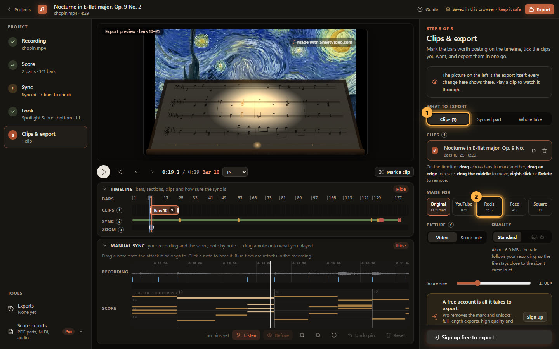Adjust the Score size slider

pyautogui.click(x=493, y=283)
